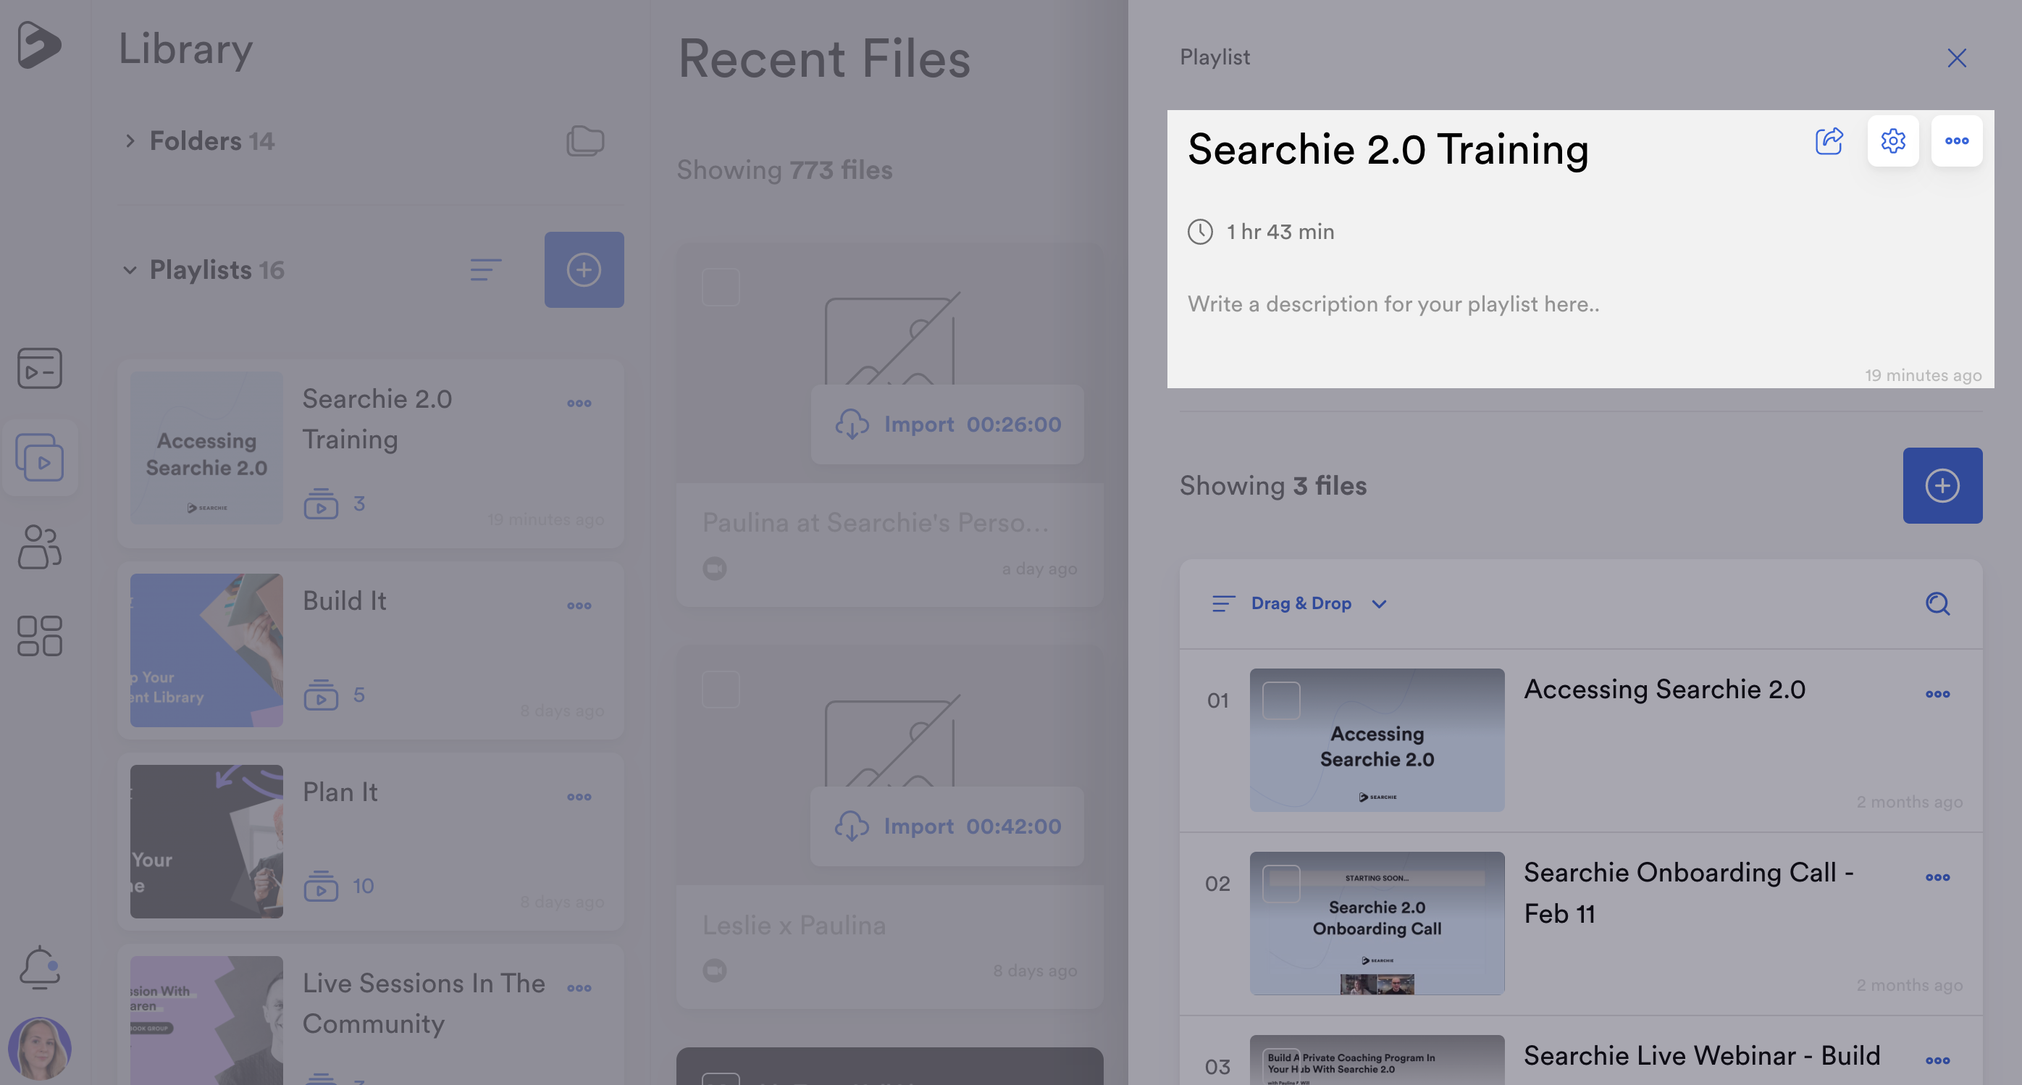Click 'Showing 773 files' text
Image resolution: width=2022 pixels, height=1085 pixels.
(x=784, y=170)
